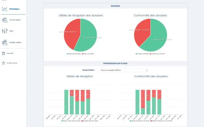Toggle 'Dossiers reçus hors délais' bar chart legend
204x127 pixels.
click(90, 121)
